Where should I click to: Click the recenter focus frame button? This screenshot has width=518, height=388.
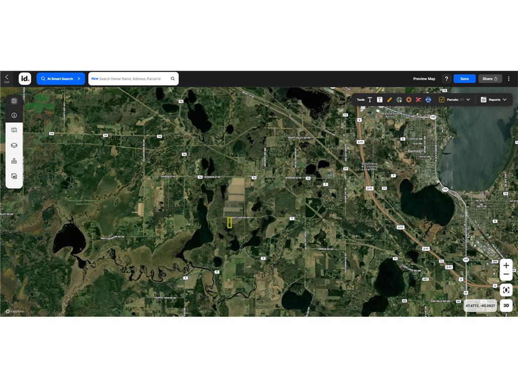pos(506,290)
